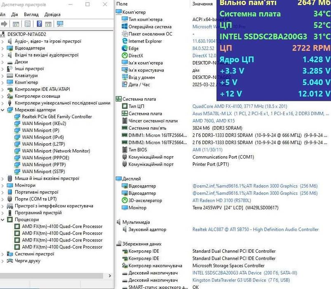Select the Системна пам'ять row
Viewport: 331px width, 289px height.
pyautogui.click(x=223, y=128)
